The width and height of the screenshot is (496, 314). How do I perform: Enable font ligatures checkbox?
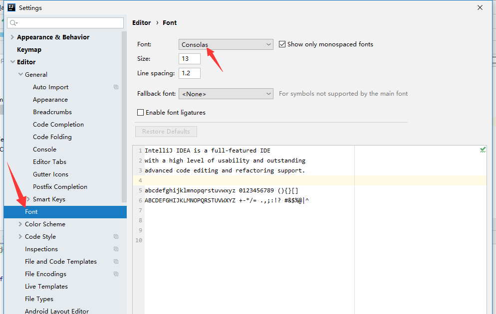(x=140, y=113)
